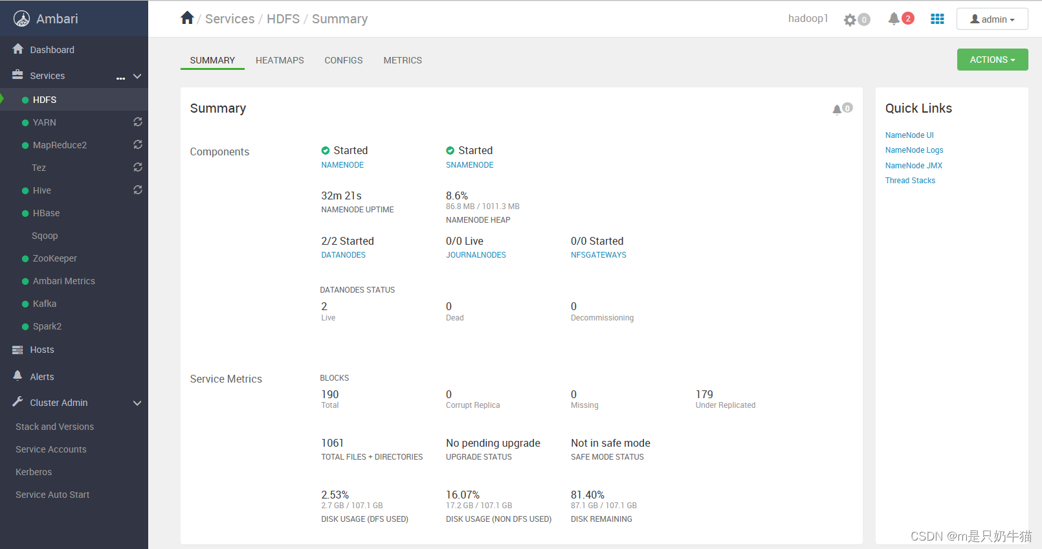Open the green ACTIONS dropdown
Image resolution: width=1042 pixels, height=549 pixels.
[x=992, y=60]
